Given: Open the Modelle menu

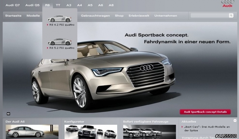Looking at the screenshot, I should (33, 16).
